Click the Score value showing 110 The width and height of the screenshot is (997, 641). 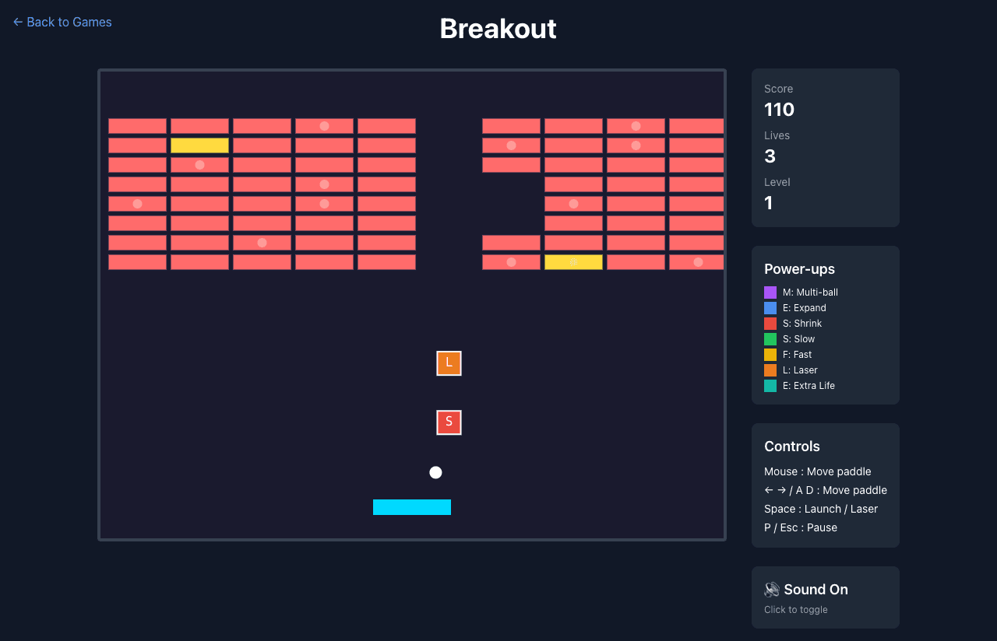pos(778,110)
